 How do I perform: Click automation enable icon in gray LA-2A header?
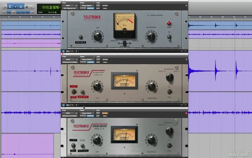click(x=98, y=59)
